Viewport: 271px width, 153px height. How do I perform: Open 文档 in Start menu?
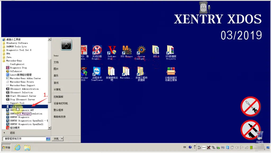tap(56, 62)
